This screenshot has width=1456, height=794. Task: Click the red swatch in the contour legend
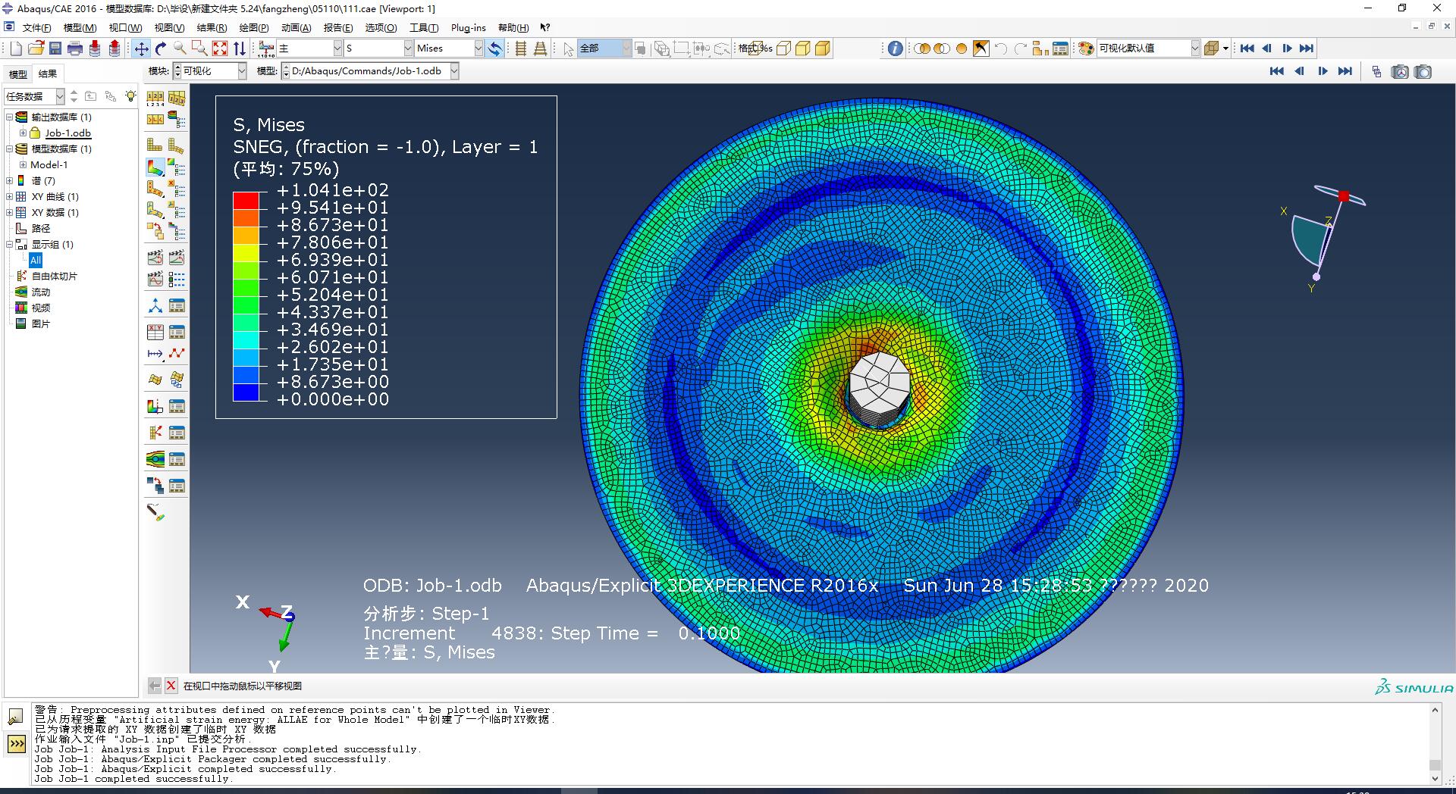tap(246, 201)
